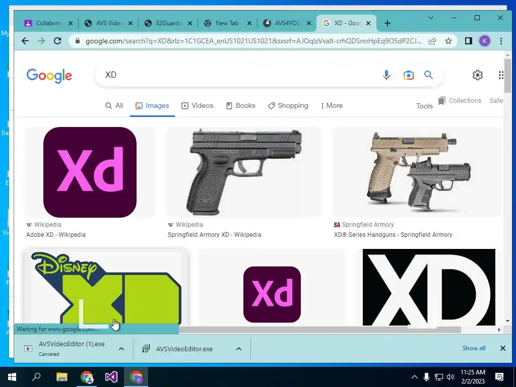Expand options for AVSVideoEditor.exe download
This screenshot has height=387, width=516.
[x=239, y=349]
